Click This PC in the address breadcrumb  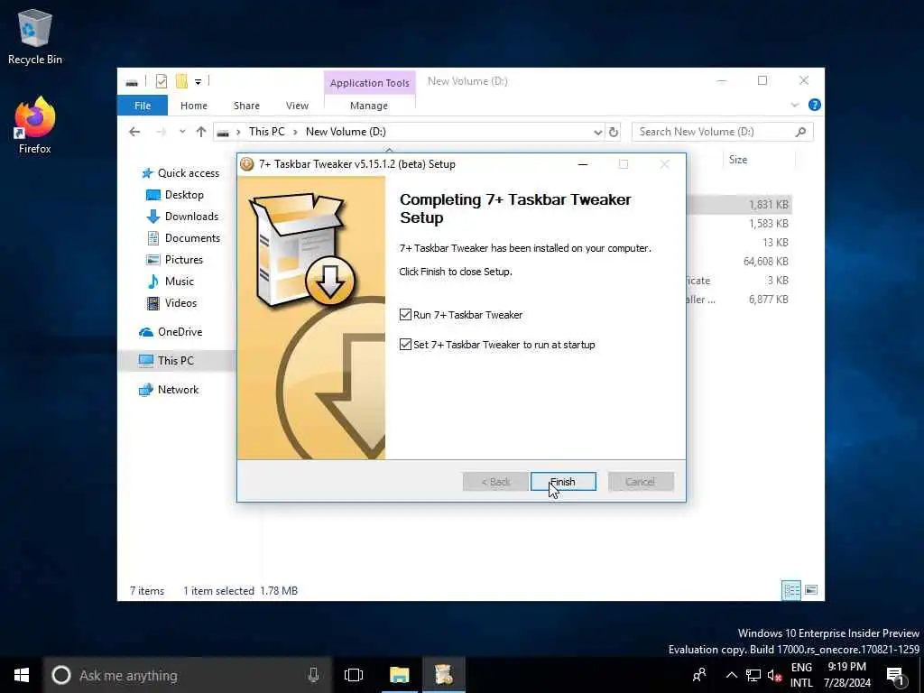pyautogui.click(x=267, y=132)
